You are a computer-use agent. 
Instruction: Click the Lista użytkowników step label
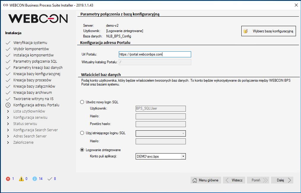pos(29,111)
